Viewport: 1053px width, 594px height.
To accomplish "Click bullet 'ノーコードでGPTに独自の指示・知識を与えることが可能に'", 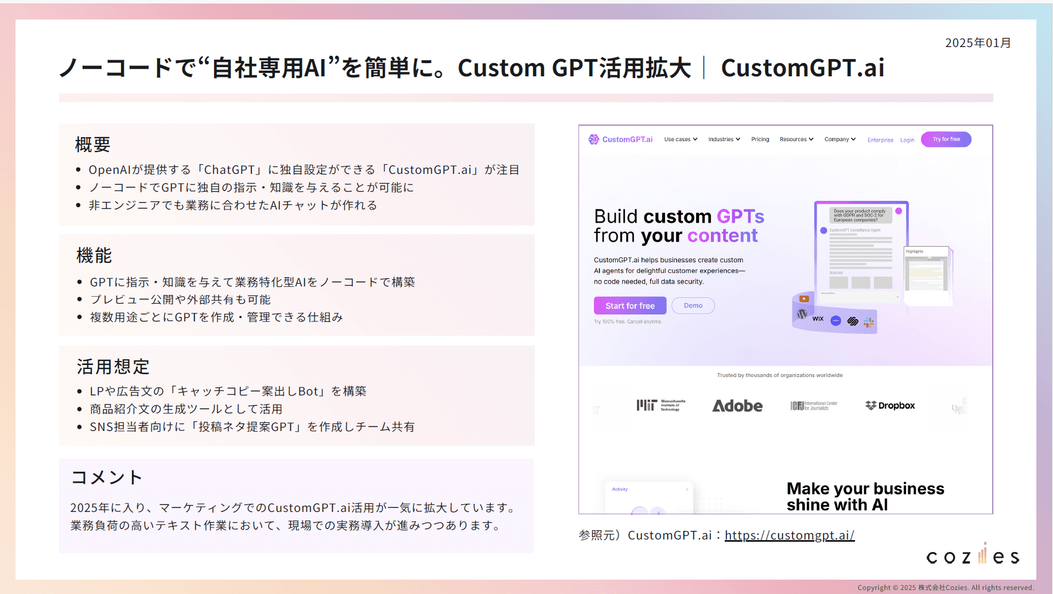I will pos(251,188).
